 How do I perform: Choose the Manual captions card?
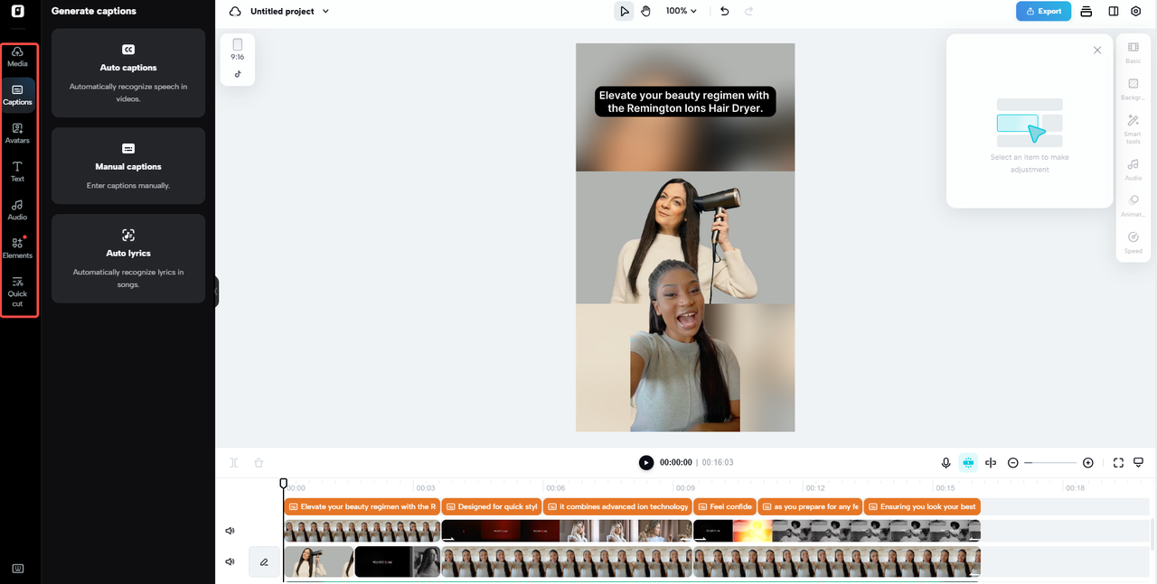coord(128,165)
